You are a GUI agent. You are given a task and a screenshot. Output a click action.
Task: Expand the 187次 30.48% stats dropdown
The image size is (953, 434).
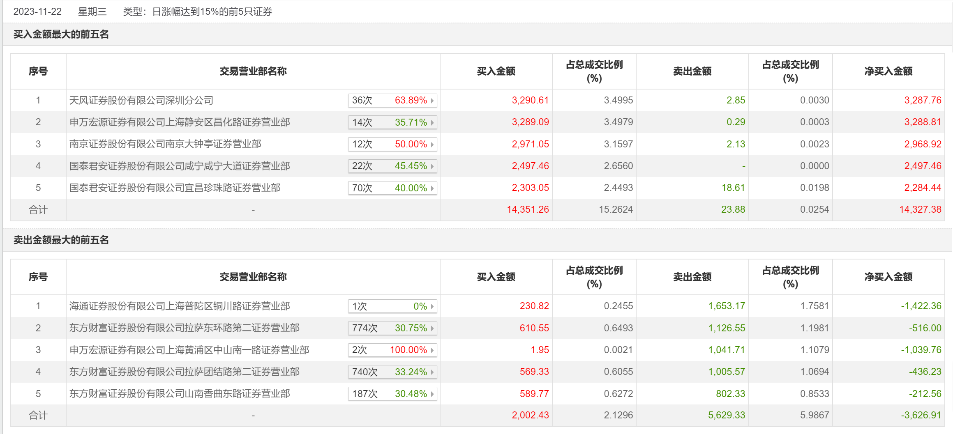coord(392,394)
